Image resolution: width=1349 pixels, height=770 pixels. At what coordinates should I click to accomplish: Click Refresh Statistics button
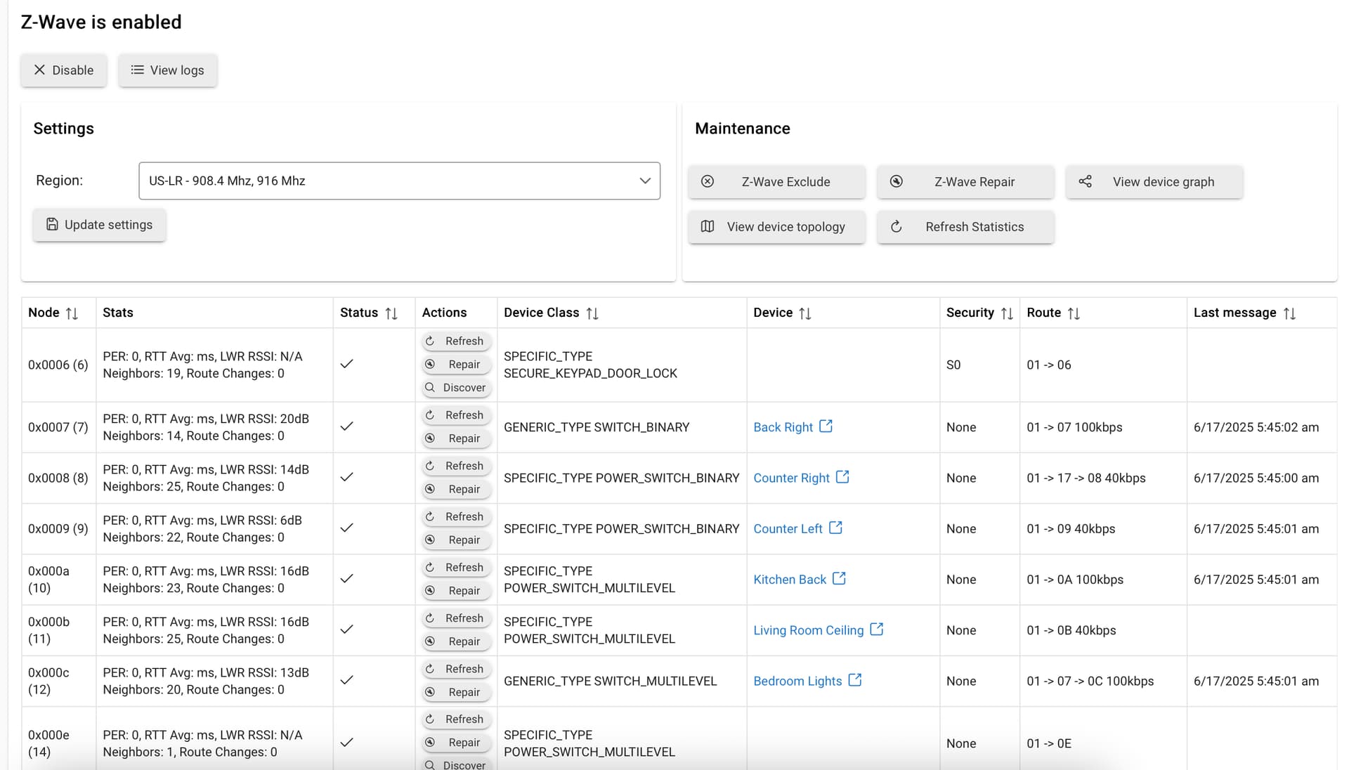[x=965, y=227]
